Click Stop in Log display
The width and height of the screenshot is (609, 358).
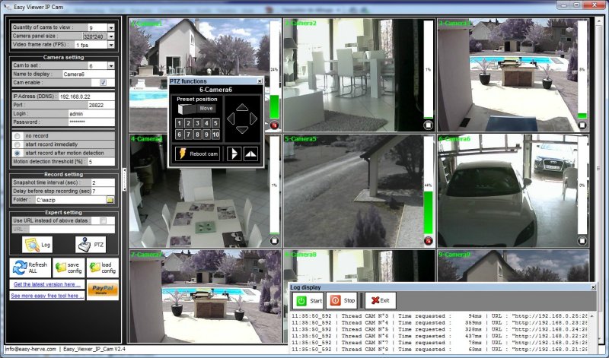coord(342,300)
